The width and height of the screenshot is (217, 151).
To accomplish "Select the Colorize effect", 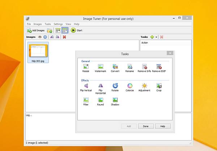I will click(130, 88).
